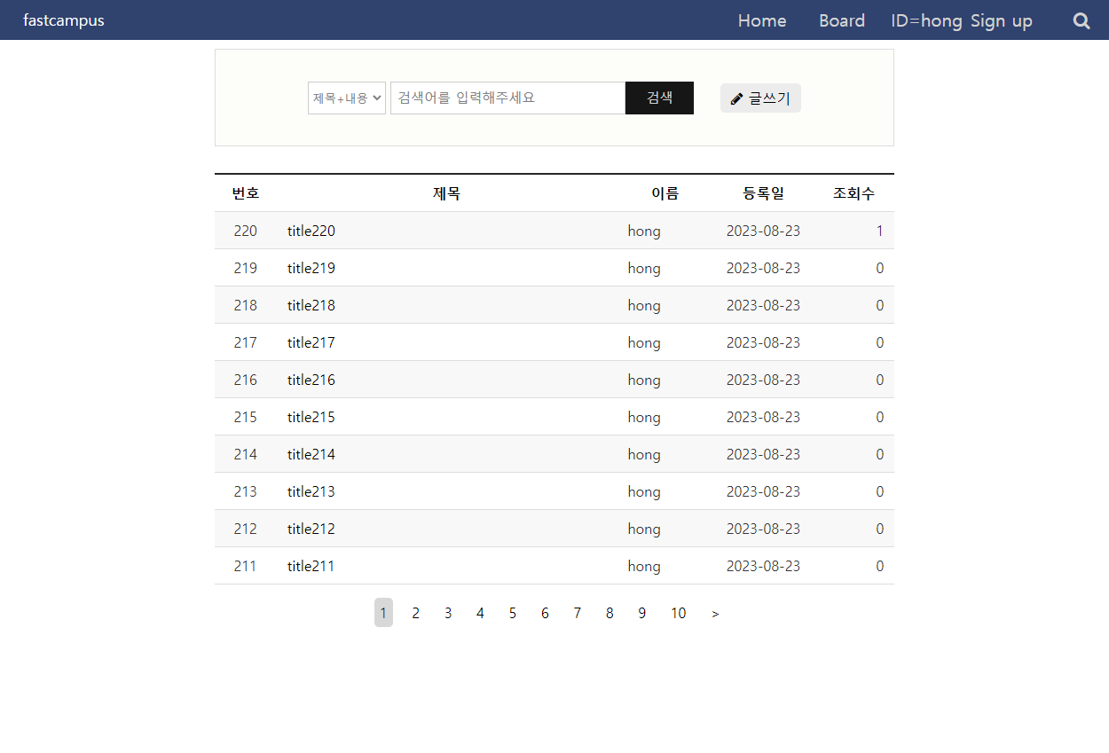This screenshot has height=753, width=1109.
Task: Click date 2023-08-23 in title217 row
Action: 763,342
